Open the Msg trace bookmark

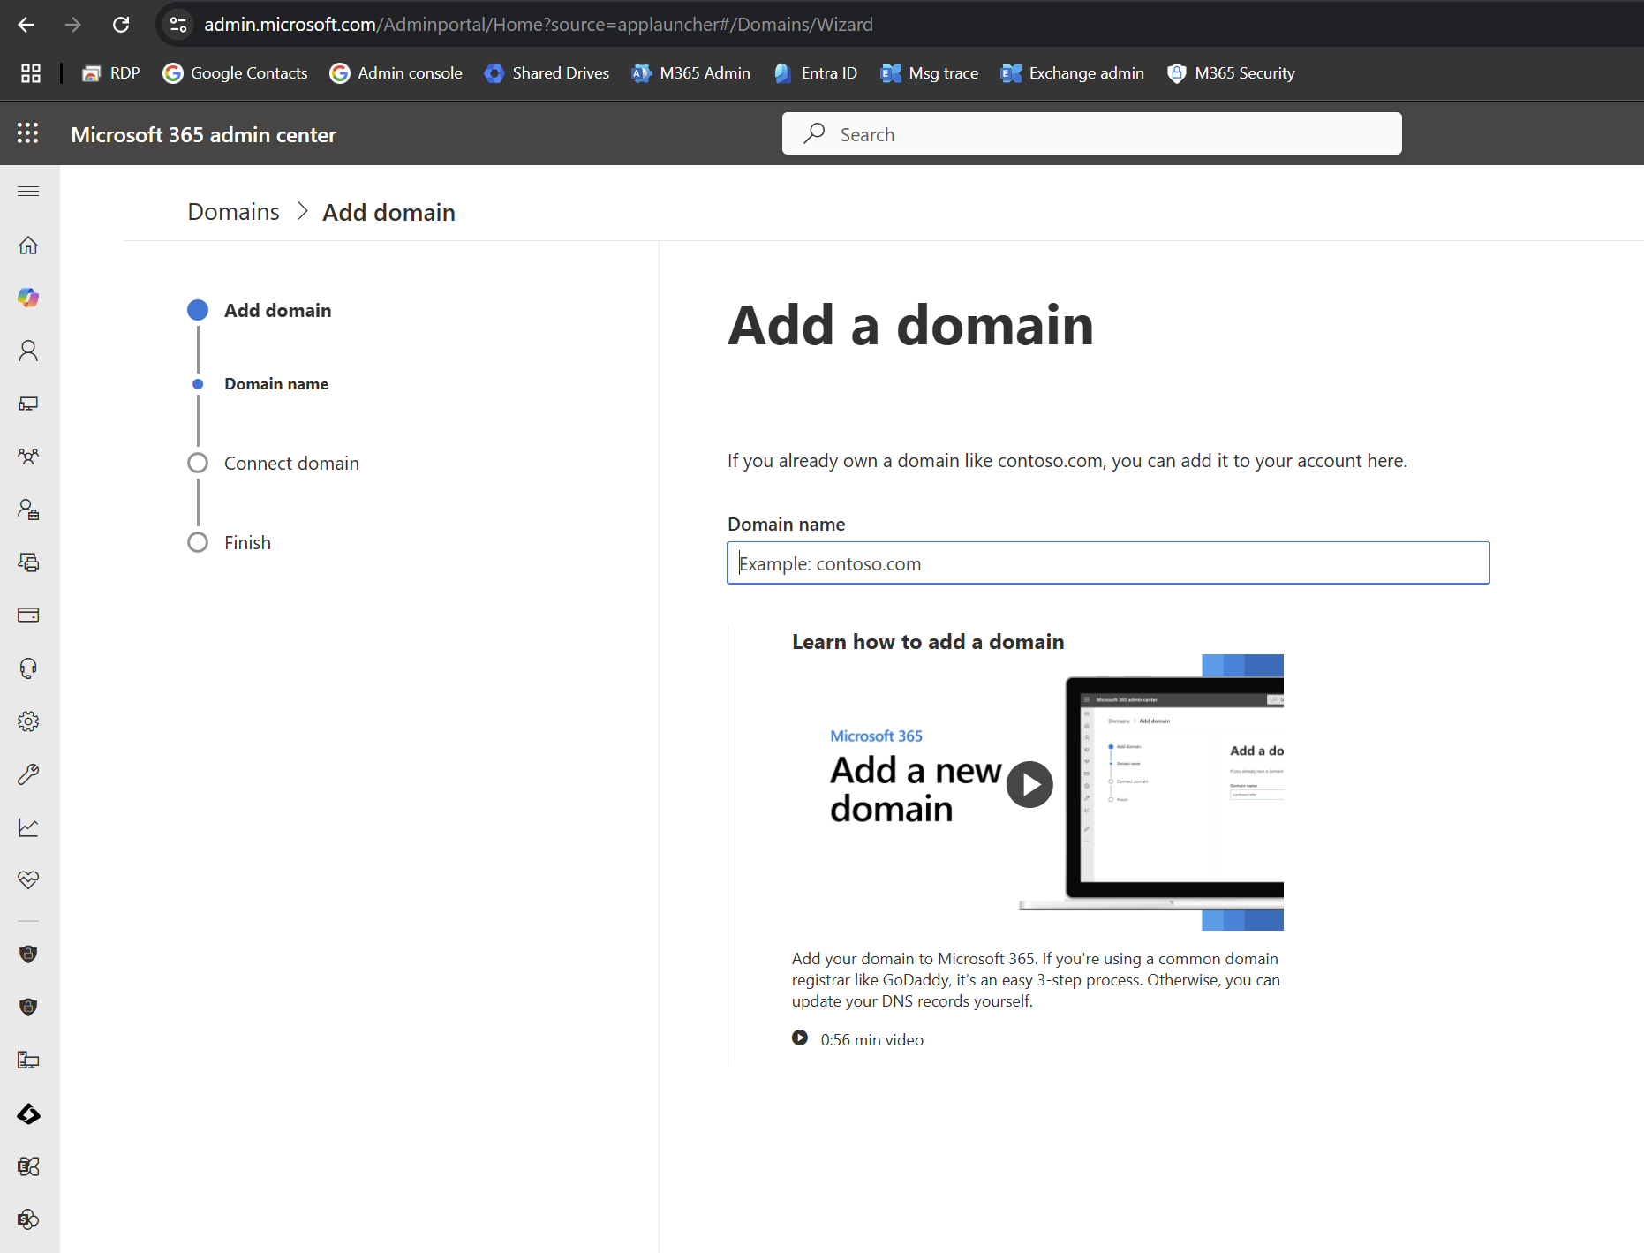coord(930,73)
